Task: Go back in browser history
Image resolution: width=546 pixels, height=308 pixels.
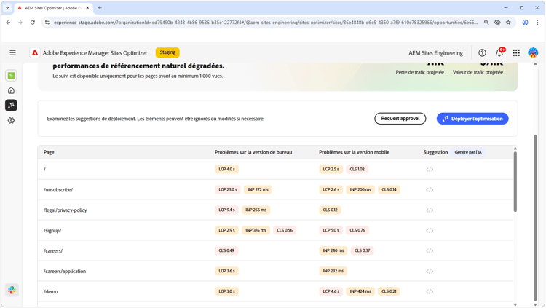Action: point(8,23)
